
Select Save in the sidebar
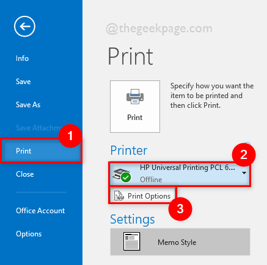23,82
